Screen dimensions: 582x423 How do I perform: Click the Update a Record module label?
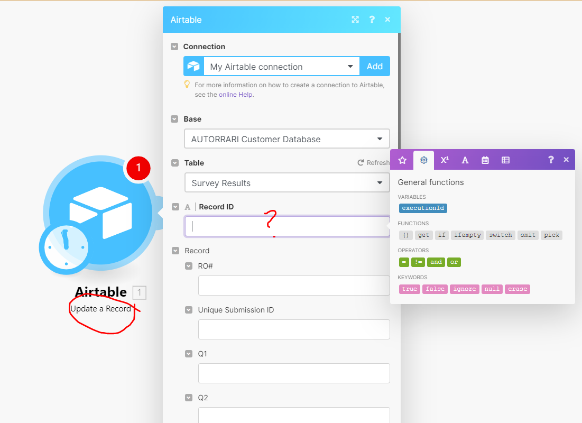(101, 309)
